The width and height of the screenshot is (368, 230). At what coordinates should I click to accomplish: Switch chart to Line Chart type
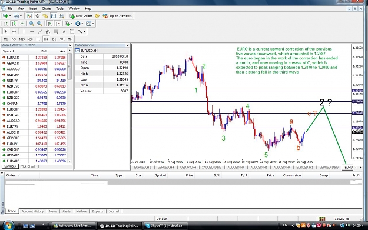click(22, 24)
